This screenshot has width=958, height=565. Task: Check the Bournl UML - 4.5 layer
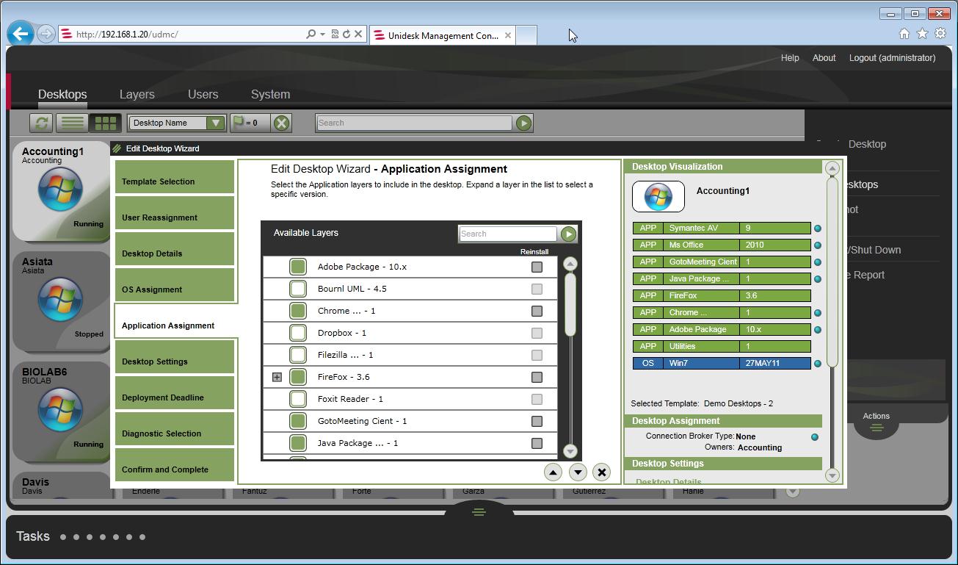click(x=298, y=289)
